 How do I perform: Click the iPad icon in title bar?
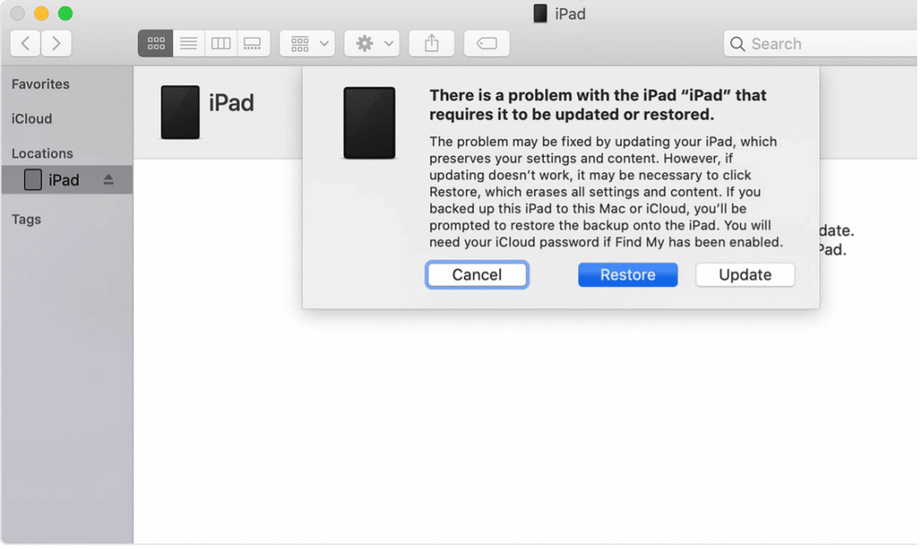pos(540,13)
